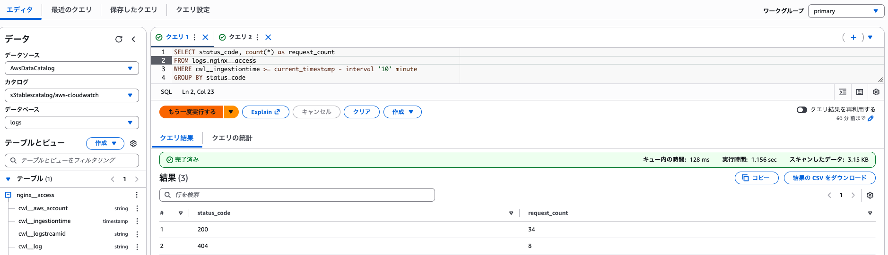Close the クエリ 1 tab
The height and width of the screenshot is (255, 888).
205,37
